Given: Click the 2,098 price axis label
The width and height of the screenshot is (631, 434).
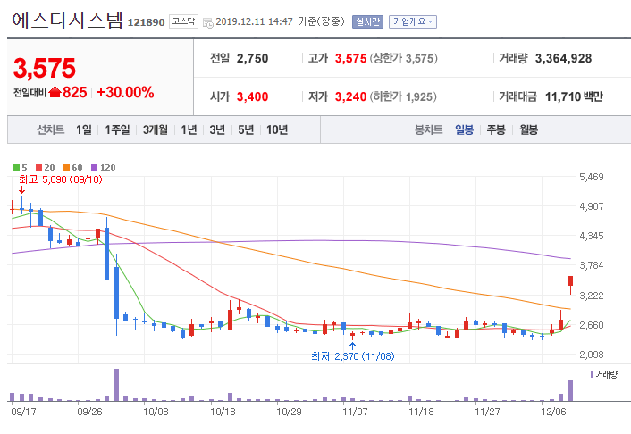Looking at the screenshot, I should click(592, 355).
